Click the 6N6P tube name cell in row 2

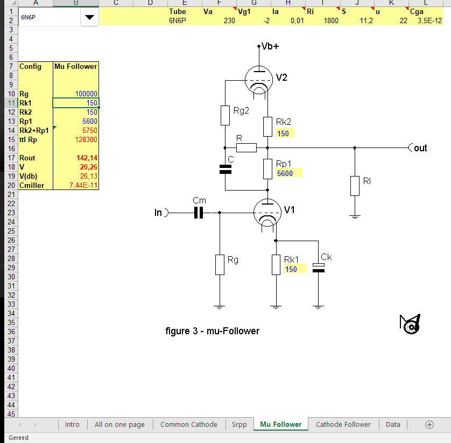[x=185, y=20]
